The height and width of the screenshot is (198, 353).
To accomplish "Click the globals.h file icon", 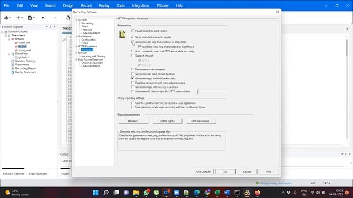I will point(16,57).
